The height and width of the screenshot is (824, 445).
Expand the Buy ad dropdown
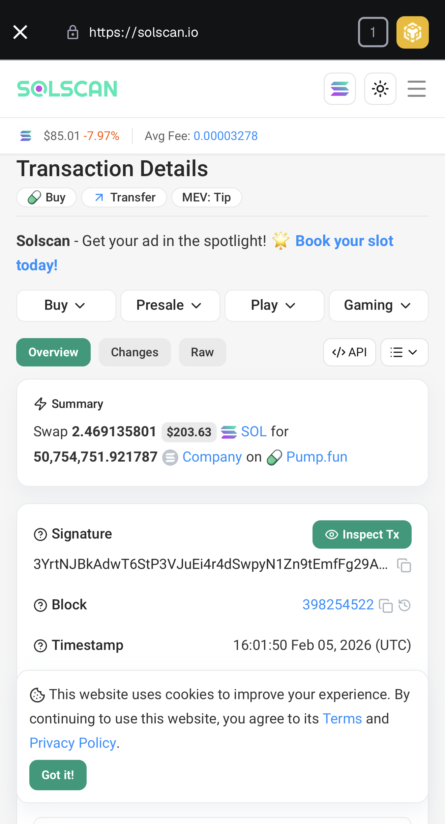pyautogui.click(x=66, y=305)
